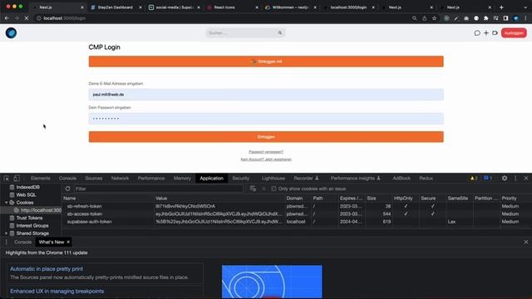The width and height of the screenshot is (532, 299).
Task: Click the red Ausloggen button
Action: click(514, 33)
